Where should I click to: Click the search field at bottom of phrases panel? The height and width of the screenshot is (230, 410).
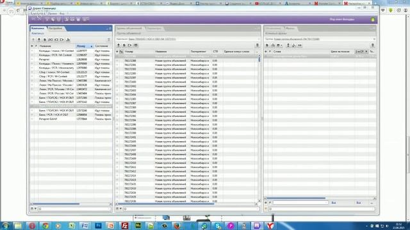click(x=322, y=209)
